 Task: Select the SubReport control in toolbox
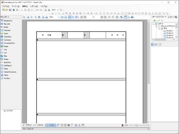[6, 66]
